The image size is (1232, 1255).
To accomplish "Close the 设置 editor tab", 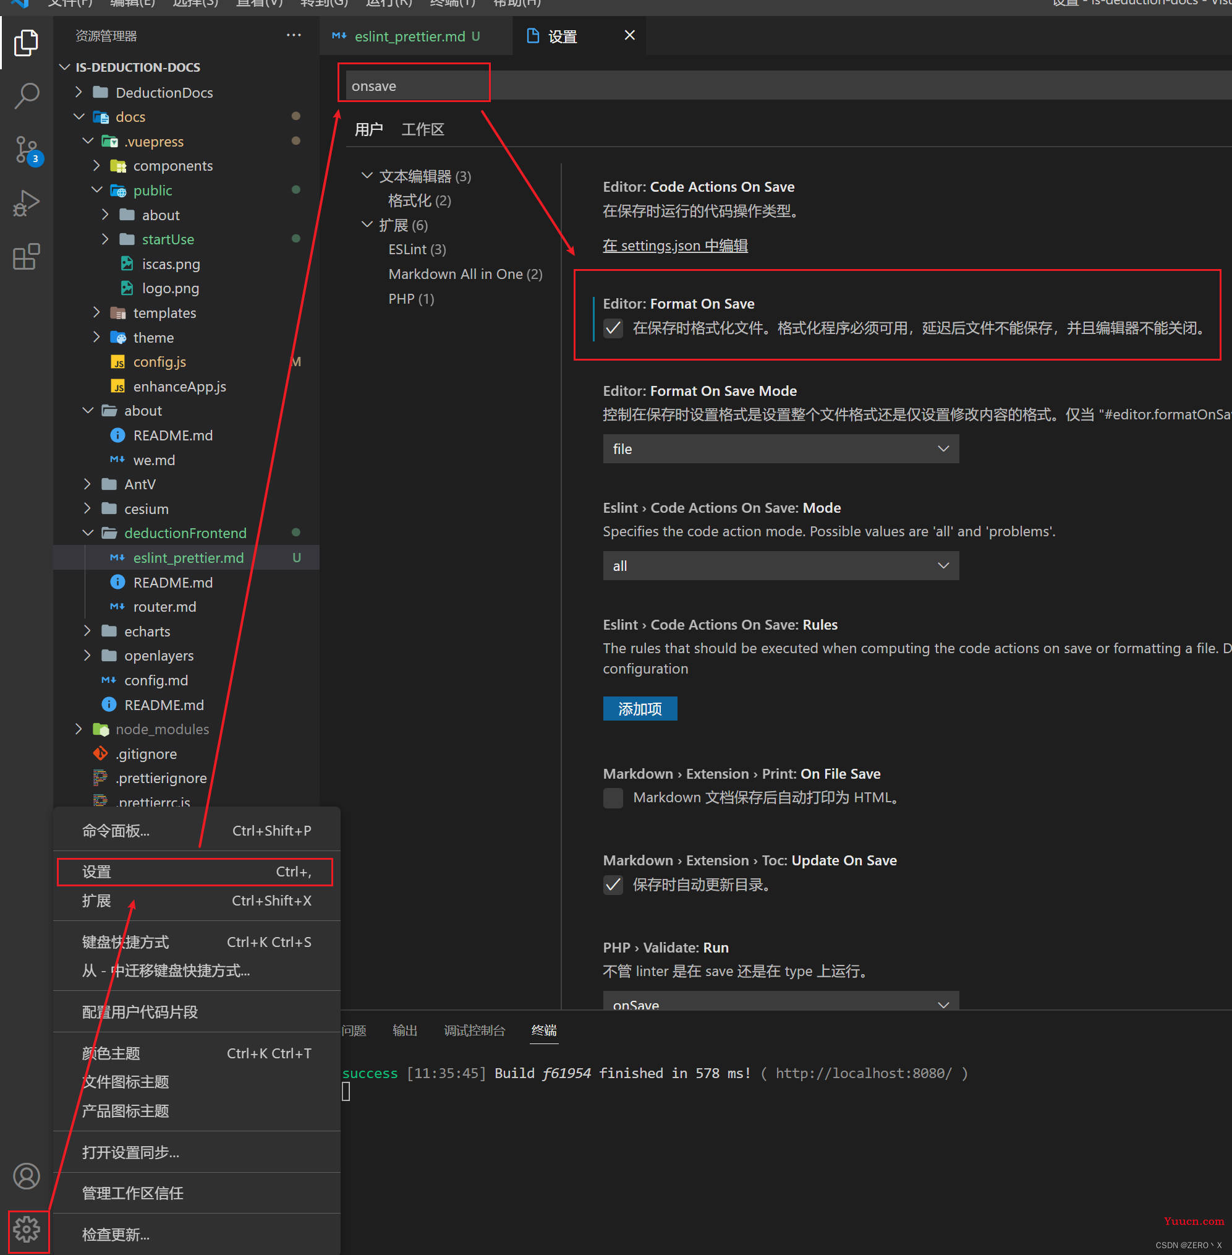I will (629, 36).
